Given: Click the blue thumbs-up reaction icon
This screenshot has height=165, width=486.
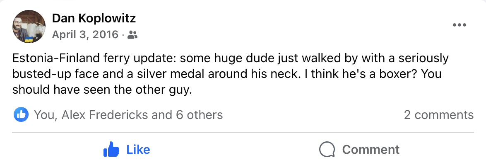Looking at the screenshot, I should 21,115.
